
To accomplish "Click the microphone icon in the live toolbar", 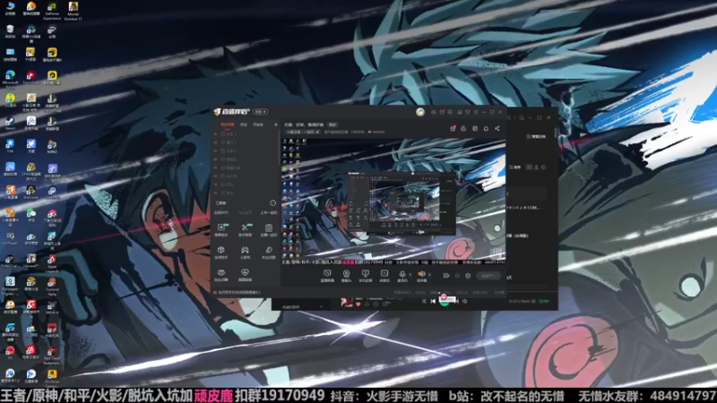I will pyautogui.click(x=402, y=274).
